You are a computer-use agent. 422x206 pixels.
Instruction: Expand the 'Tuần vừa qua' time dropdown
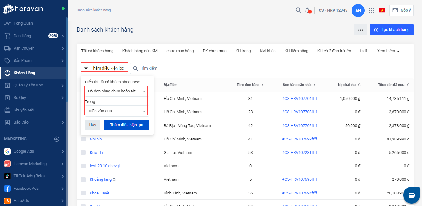[116, 111]
